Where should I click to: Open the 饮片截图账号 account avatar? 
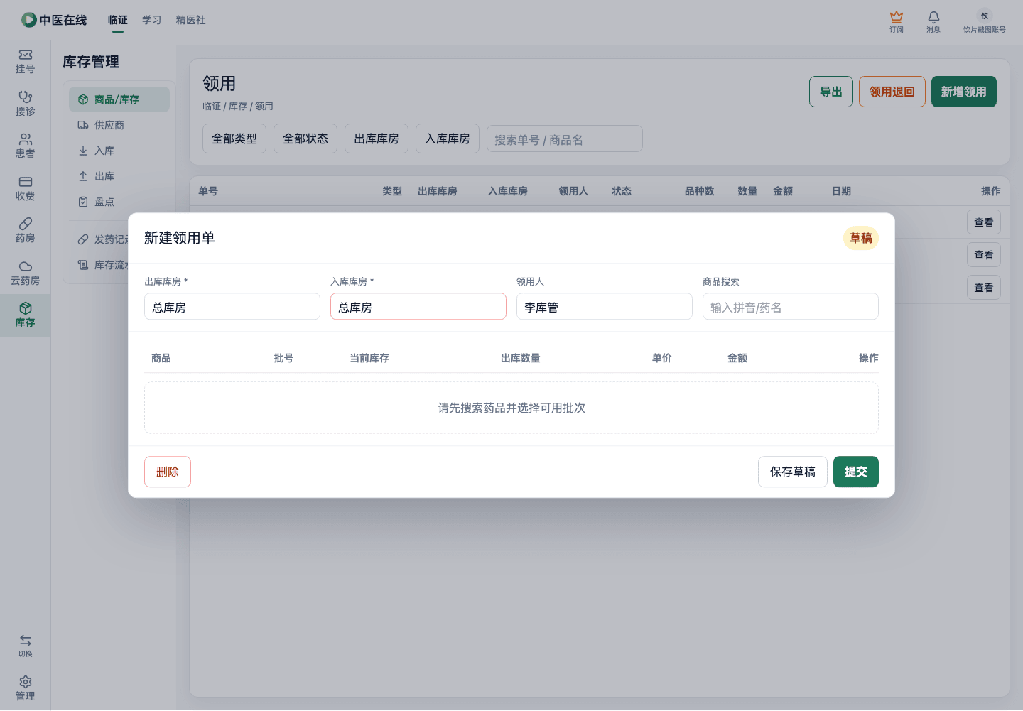coord(985,16)
